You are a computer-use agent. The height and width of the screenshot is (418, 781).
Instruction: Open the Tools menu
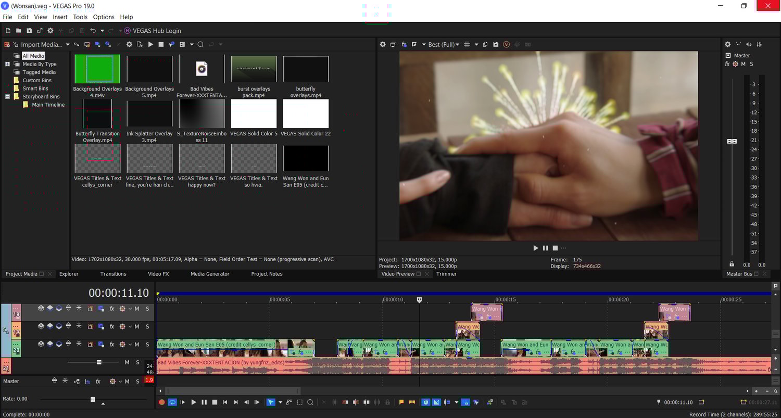pos(80,17)
